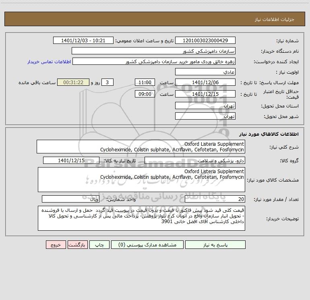Open buyer contact info link 'اطلاعات تماس خریدار'

49,62
